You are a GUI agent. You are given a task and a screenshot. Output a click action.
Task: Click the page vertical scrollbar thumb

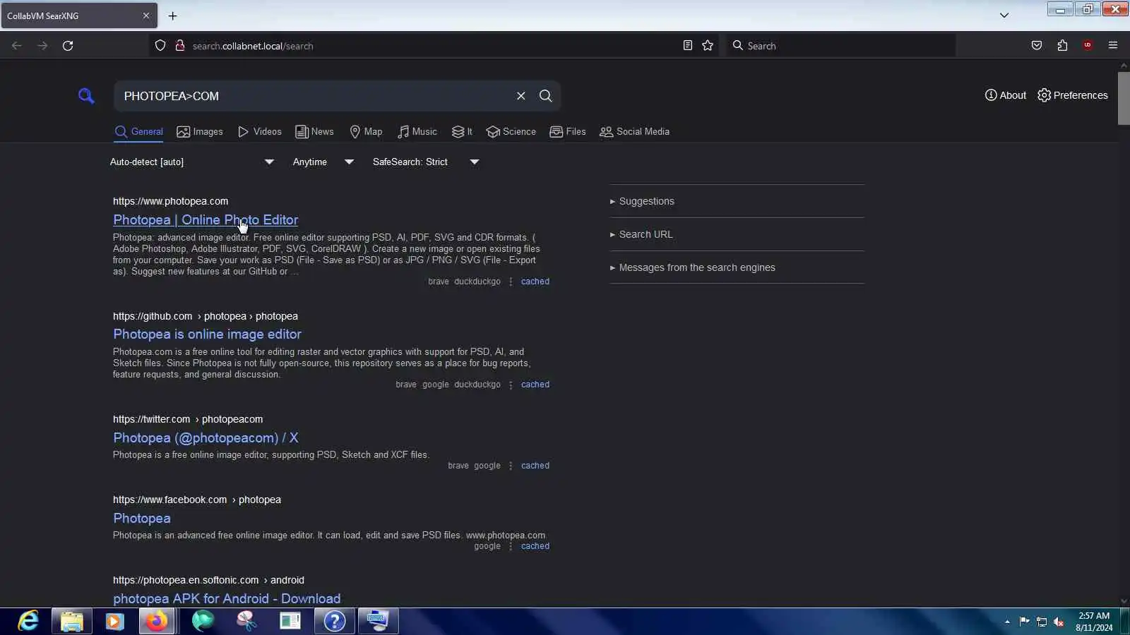(x=1124, y=98)
